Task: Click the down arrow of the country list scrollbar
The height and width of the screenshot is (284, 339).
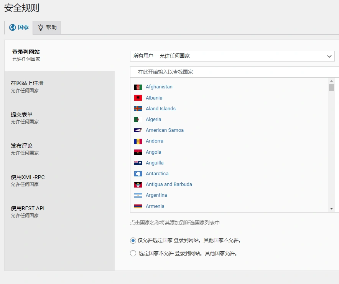Action: 331,208
